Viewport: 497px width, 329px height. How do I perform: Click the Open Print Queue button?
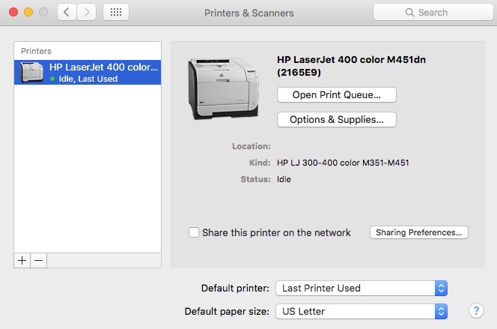tap(337, 95)
